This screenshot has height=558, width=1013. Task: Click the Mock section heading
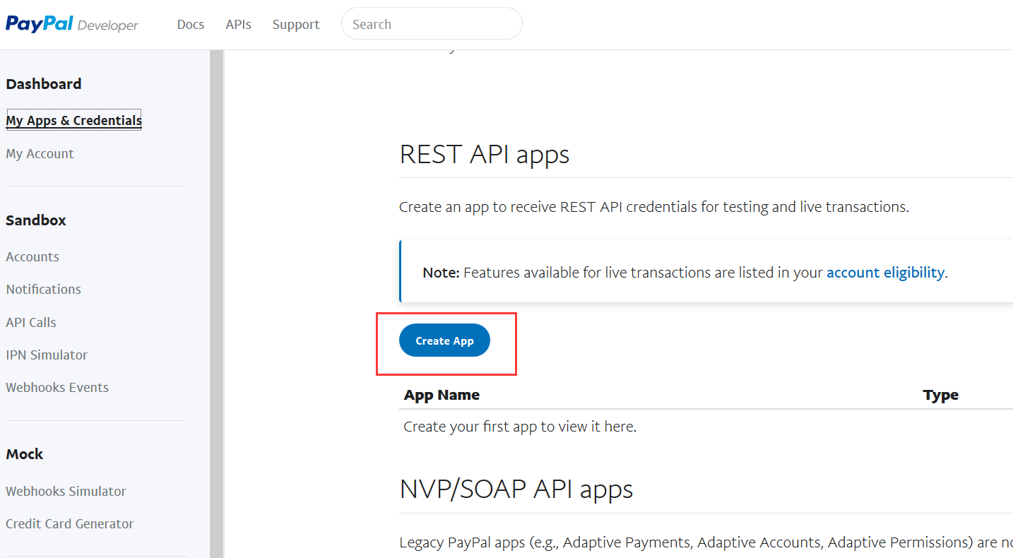[25, 454]
